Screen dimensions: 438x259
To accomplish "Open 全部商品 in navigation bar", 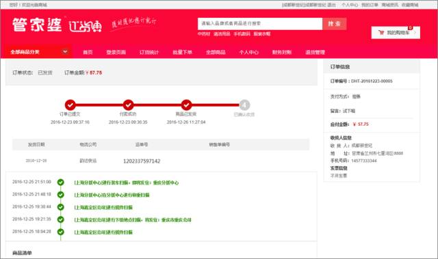I will coord(216,52).
